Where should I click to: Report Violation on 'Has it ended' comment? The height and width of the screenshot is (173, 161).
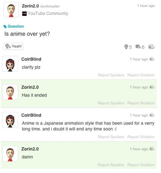pos(141,103)
